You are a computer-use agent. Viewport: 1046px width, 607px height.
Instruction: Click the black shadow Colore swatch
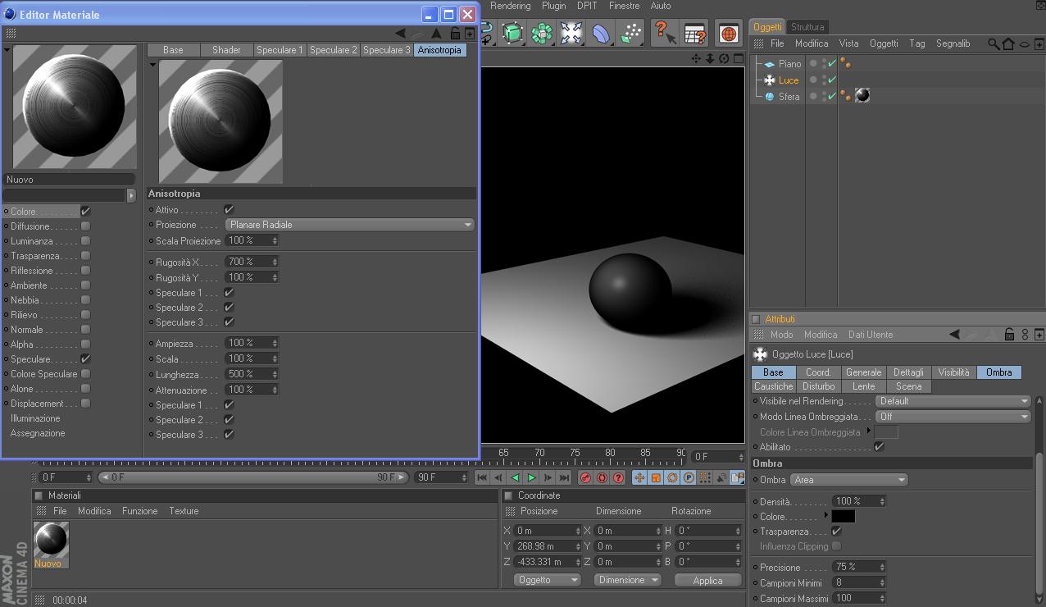[843, 517]
